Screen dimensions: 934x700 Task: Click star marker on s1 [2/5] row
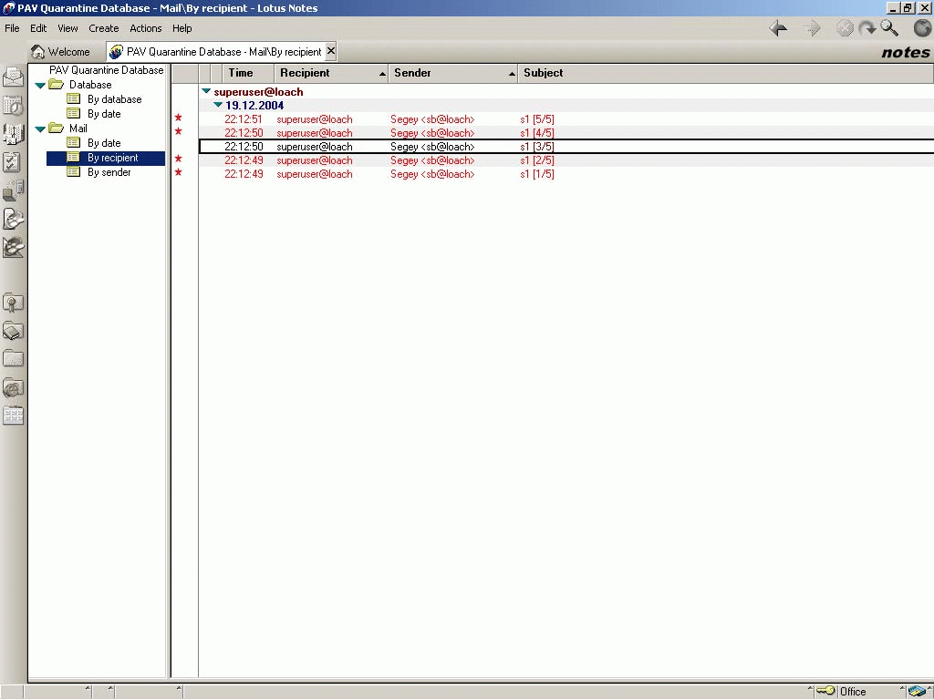(x=178, y=159)
